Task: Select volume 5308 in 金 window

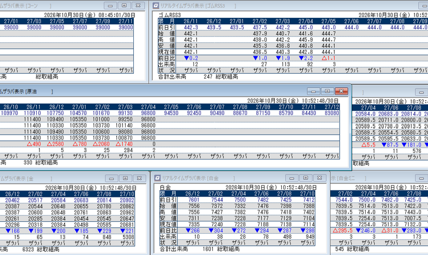Action: (x=128, y=237)
